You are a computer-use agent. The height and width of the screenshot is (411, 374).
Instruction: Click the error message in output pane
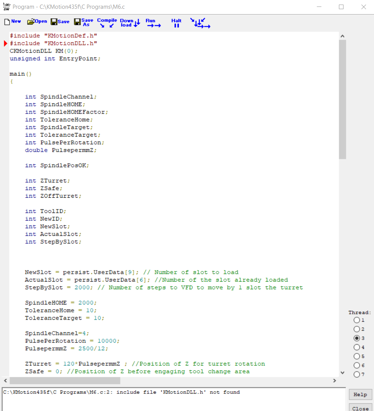pyautogui.click(x=121, y=392)
